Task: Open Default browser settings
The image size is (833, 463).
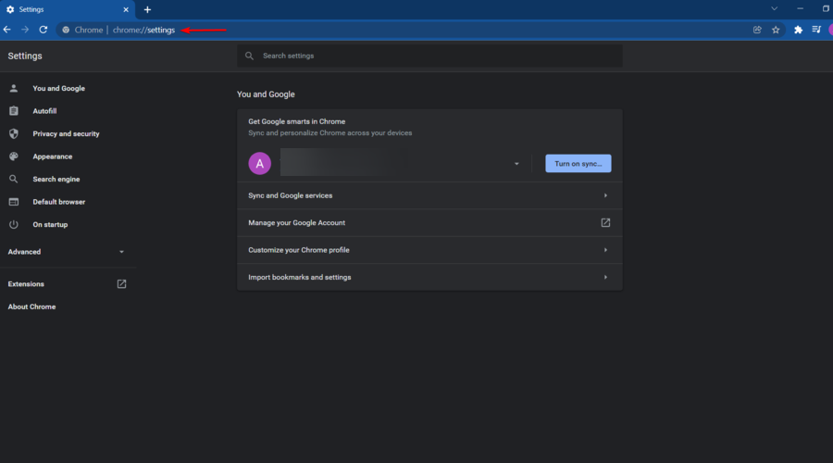Action: (58, 202)
